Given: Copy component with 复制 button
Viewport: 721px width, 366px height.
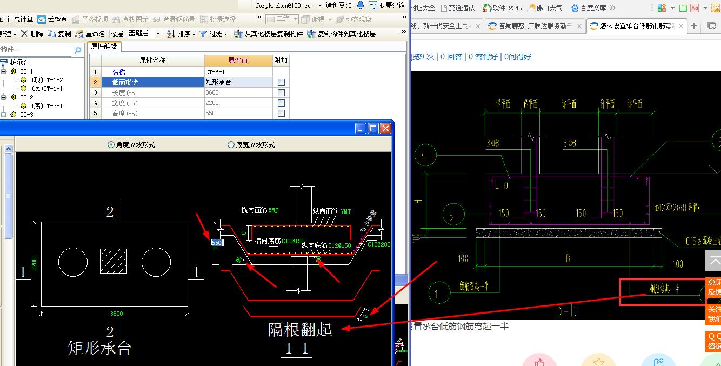Looking at the screenshot, I should [59, 34].
